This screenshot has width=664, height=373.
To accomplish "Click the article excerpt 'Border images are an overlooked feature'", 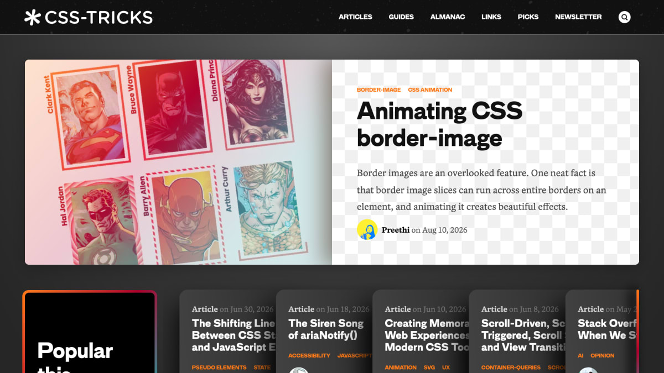I will pyautogui.click(x=481, y=190).
